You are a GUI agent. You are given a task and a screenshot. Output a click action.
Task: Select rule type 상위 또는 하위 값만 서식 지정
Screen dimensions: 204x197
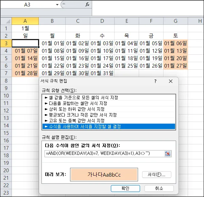109,109
